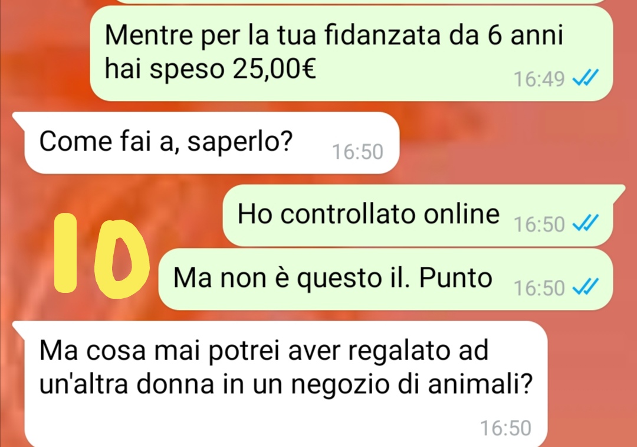The height and width of the screenshot is (447, 637).
Task: Click the word 'online' in the green bubble
Action: 461,214
